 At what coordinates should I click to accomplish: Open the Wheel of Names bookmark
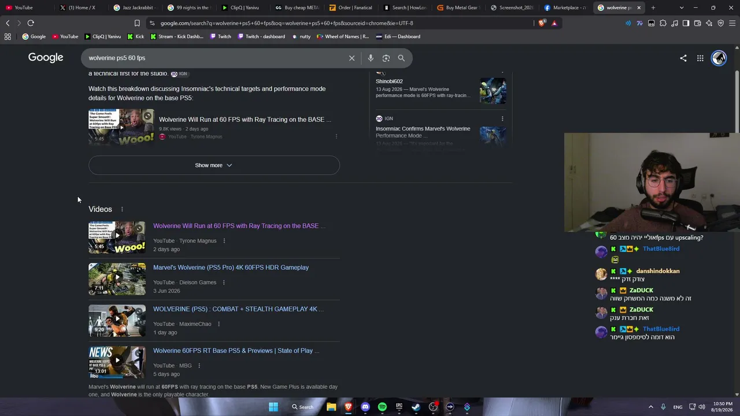tap(343, 36)
